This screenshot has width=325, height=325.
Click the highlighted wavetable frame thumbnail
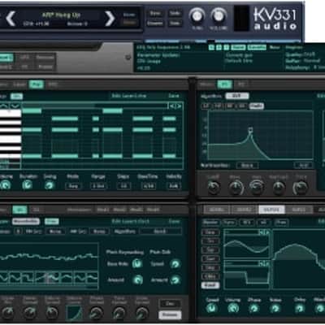click(49, 278)
